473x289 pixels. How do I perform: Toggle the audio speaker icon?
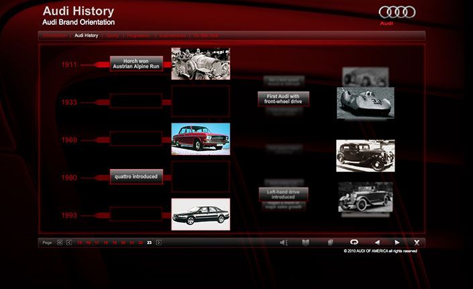point(284,243)
